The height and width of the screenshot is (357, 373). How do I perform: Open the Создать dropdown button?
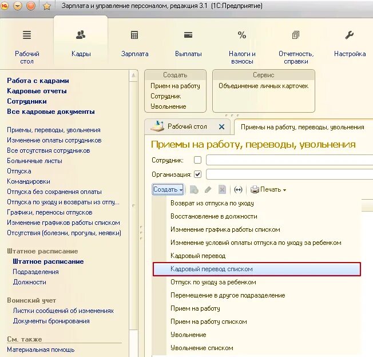point(168,189)
